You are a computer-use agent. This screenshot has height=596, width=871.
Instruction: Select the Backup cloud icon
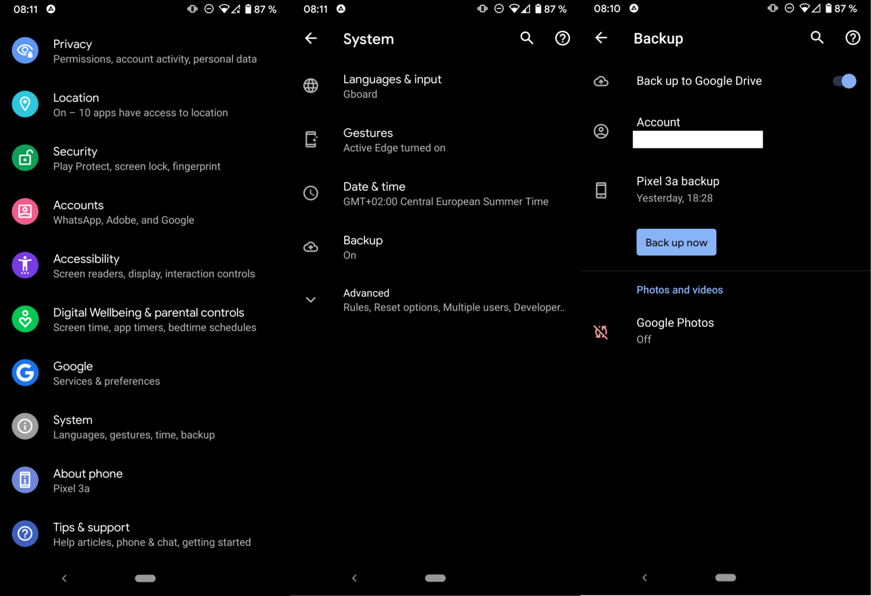[311, 246]
